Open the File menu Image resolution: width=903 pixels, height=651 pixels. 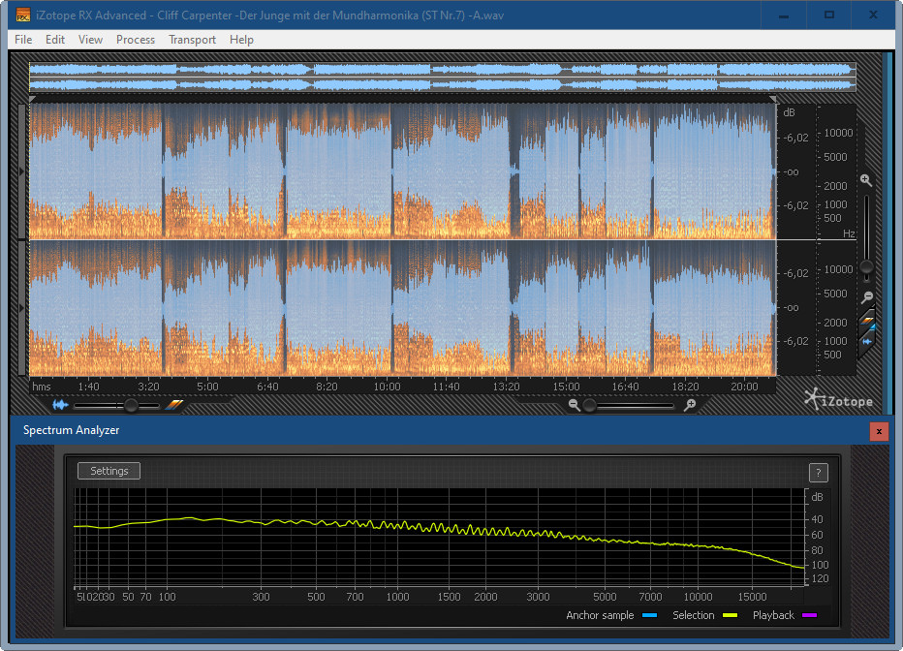[23, 40]
